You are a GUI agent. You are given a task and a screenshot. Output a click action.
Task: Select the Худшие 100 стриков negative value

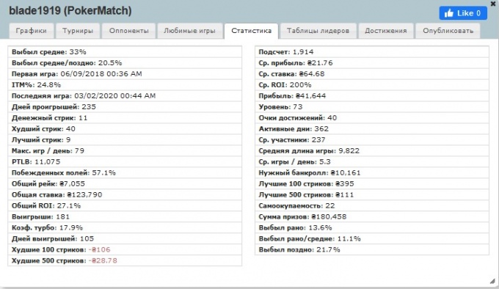(x=100, y=249)
